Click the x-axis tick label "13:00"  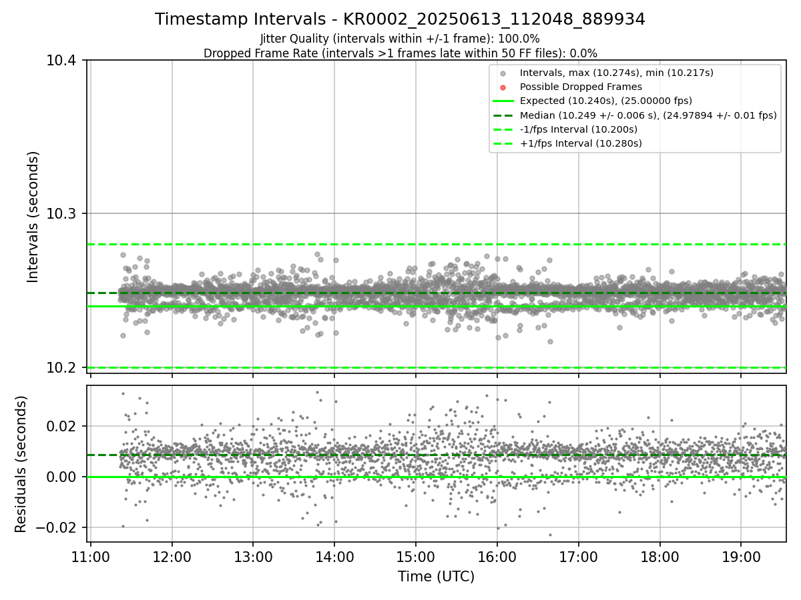click(253, 556)
